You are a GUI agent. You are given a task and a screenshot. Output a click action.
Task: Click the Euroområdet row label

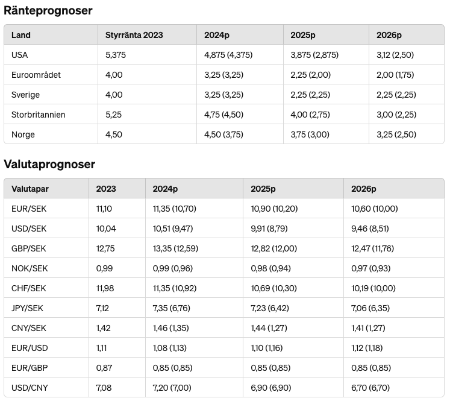pos(36,75)
